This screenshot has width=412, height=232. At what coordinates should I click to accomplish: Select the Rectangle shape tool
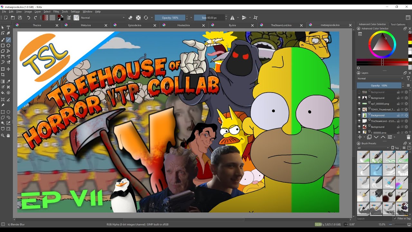3,45
